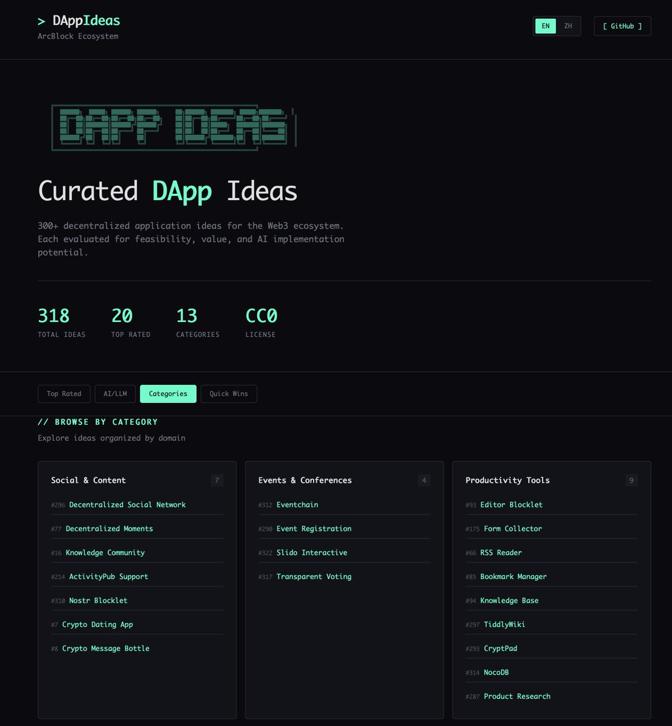The width and height of the screenshot is (672, 726).
Task: Click the 20 Top Rated stat
Action: tap(131, 322)
